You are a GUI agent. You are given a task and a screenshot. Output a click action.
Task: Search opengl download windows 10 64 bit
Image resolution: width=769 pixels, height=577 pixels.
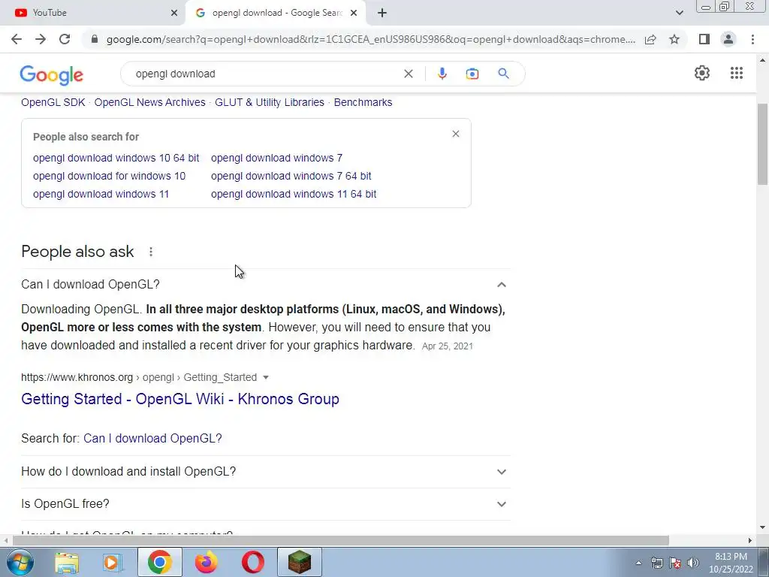116,158
